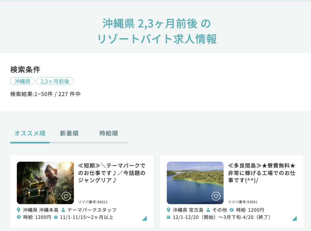311x231 pixels.
Task: Click the 2,3ヶ月前後 search condition tag
Action: 55,81
